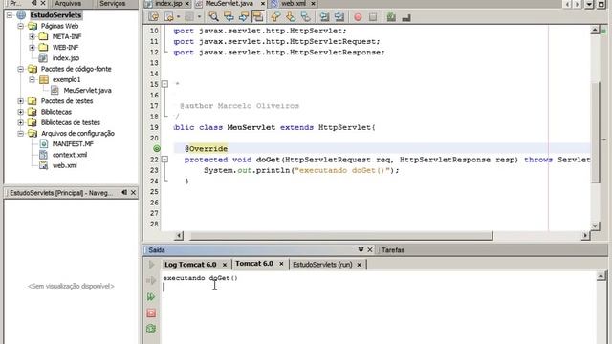Viewport: 612px width, 344px height.
Task: Click the editor horizontal scrollbar thumb
Action: click(x=340, y=236)
